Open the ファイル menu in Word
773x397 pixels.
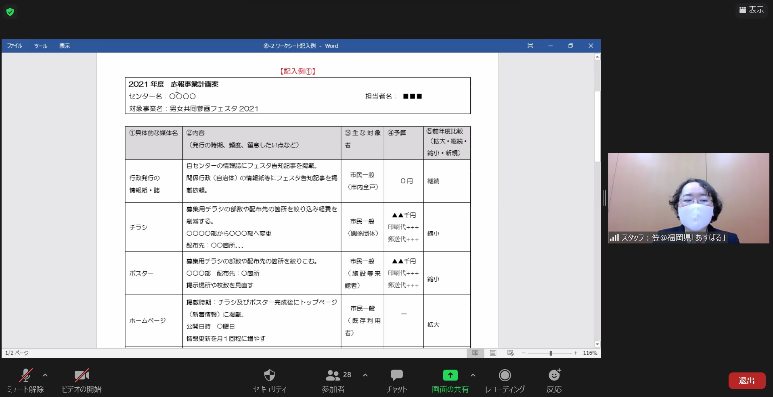point(15,46)
